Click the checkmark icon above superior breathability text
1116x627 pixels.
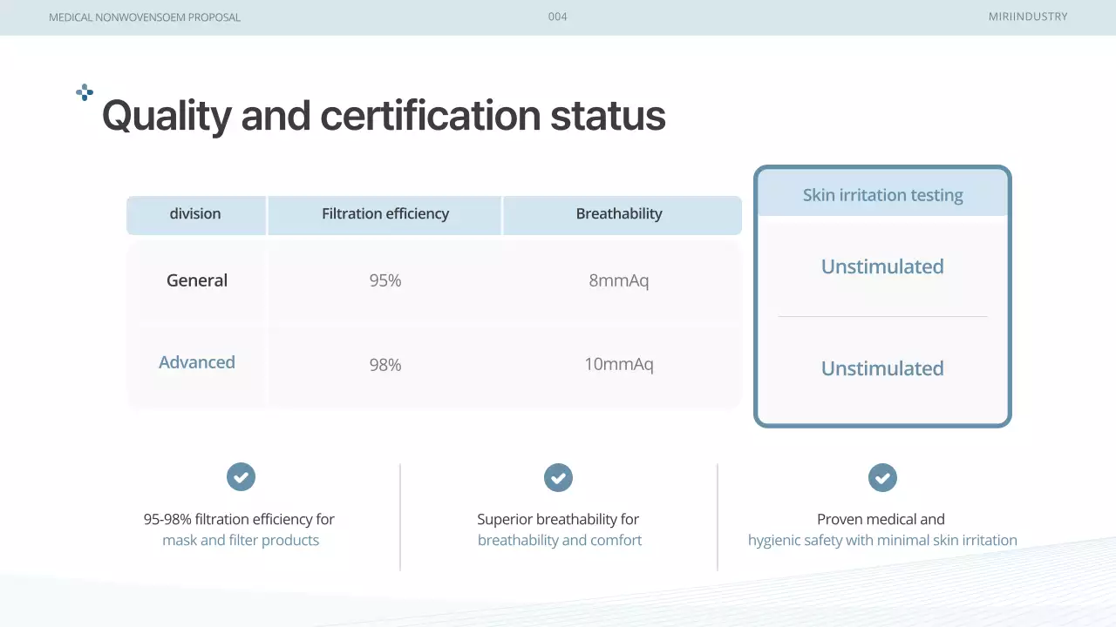tap(558, 477)
